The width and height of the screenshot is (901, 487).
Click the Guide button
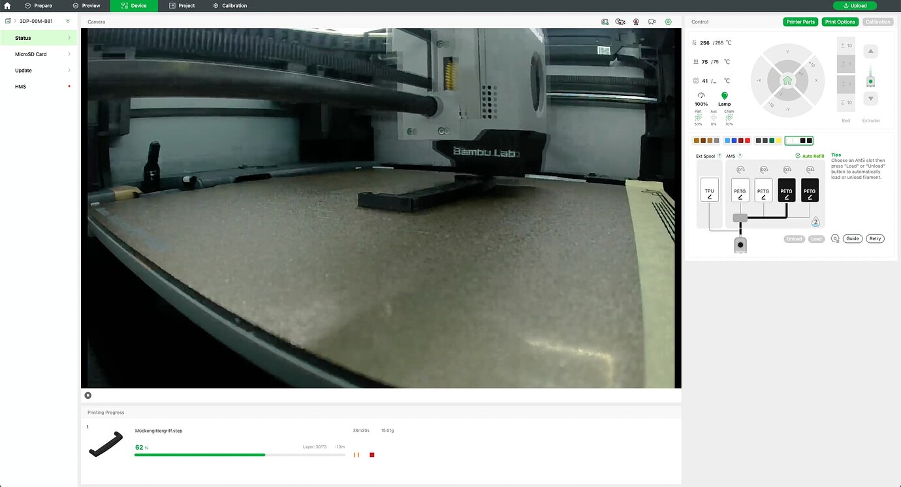pyautogui.click(x=853, y=239)
